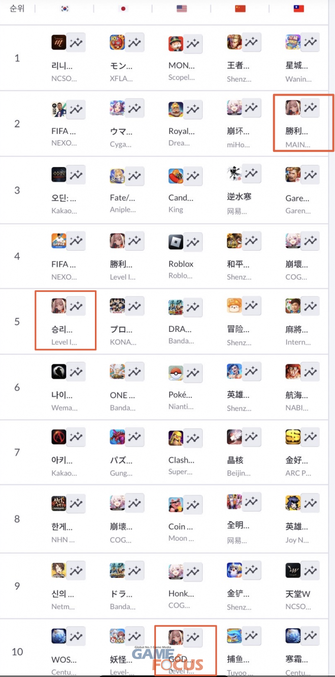Screen dimensions: 335x677
Task: Select the South Korea flag column header
Action: (x=64, y=9)
